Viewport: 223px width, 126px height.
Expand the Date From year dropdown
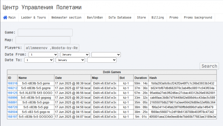point(106,55)
